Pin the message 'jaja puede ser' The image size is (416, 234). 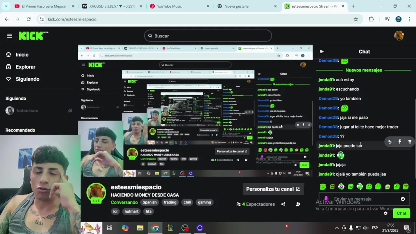pos(400,142)
